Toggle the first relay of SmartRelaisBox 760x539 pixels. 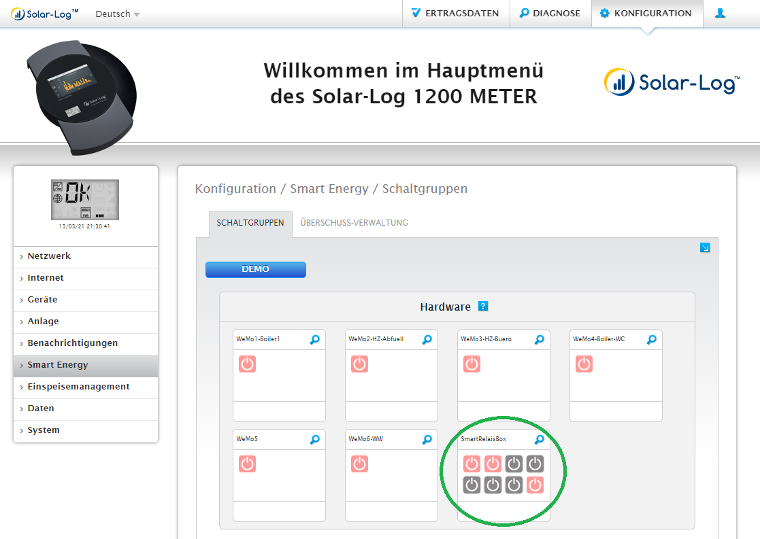coord(471,464)
